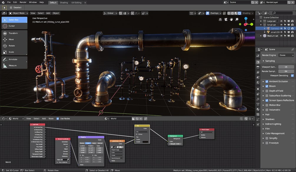Viewport: 296px width, 172px height.
Task: Open the Texture checkerboard properties tab
Action: point(258,114)
